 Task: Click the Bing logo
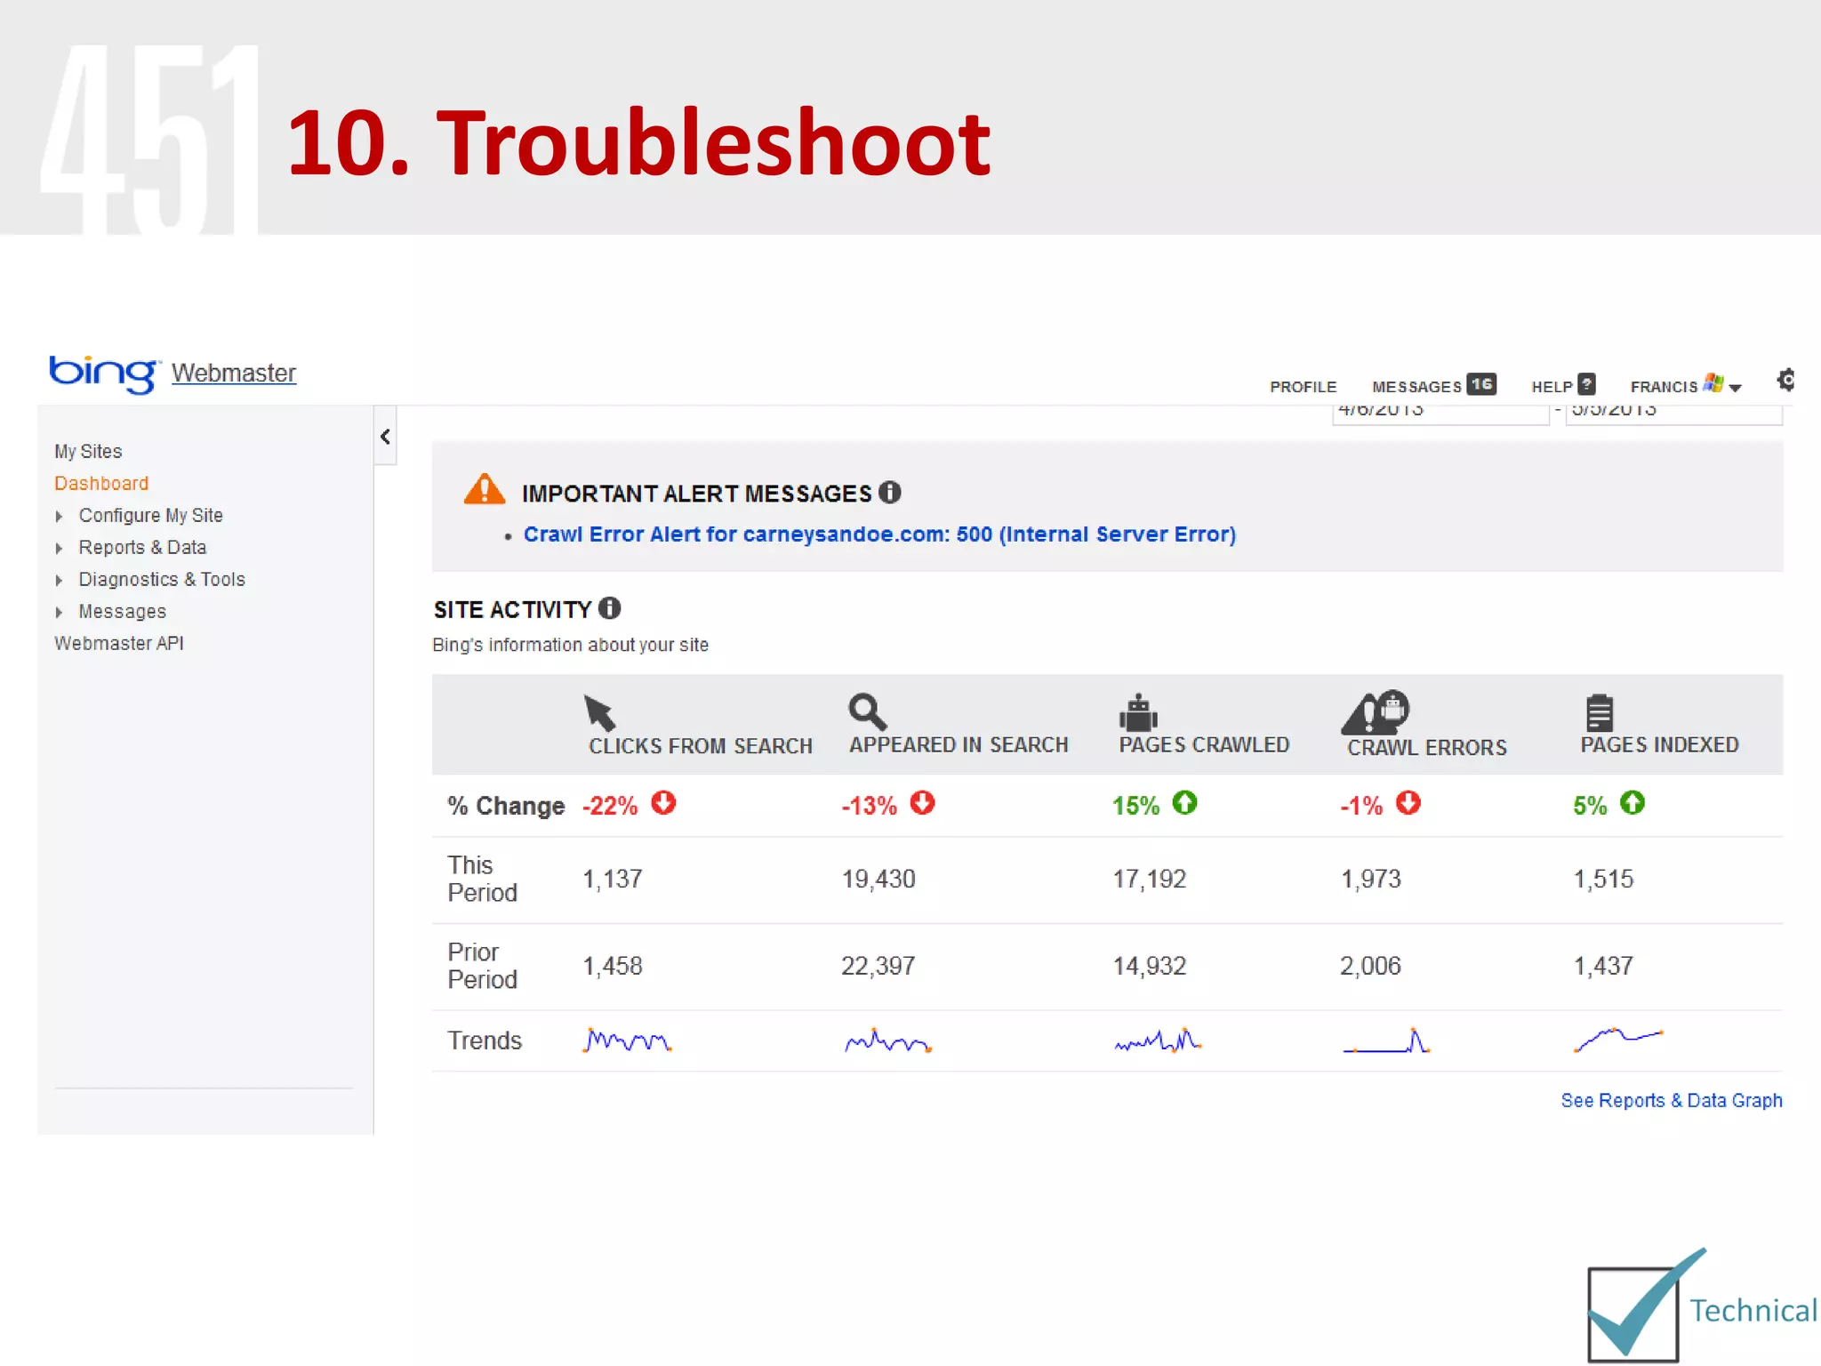coord(104,374)
